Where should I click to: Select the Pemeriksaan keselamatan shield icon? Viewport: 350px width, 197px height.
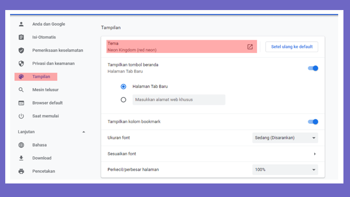(21, 50)
